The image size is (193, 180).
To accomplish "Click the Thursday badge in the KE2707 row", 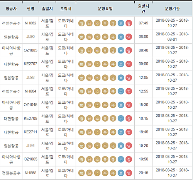I will tap(105, 64).
